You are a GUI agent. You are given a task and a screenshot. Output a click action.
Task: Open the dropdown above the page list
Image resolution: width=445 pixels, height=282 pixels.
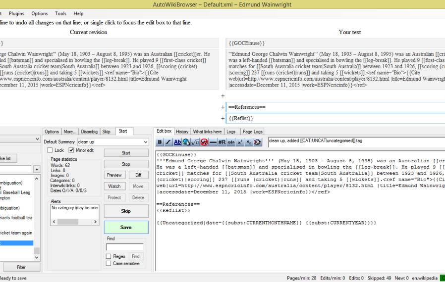click(x=37, y=139)
